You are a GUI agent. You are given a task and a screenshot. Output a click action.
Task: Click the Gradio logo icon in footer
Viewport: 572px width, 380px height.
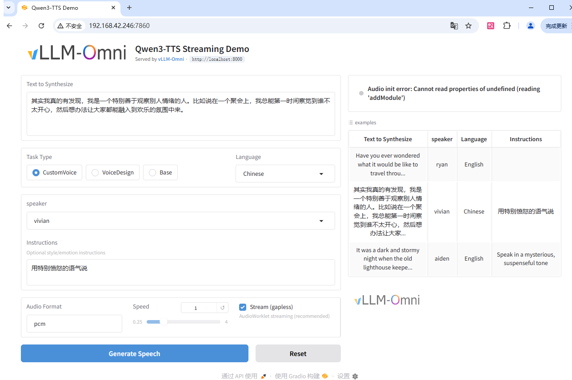pyautogui.click(x=325, y=376)
